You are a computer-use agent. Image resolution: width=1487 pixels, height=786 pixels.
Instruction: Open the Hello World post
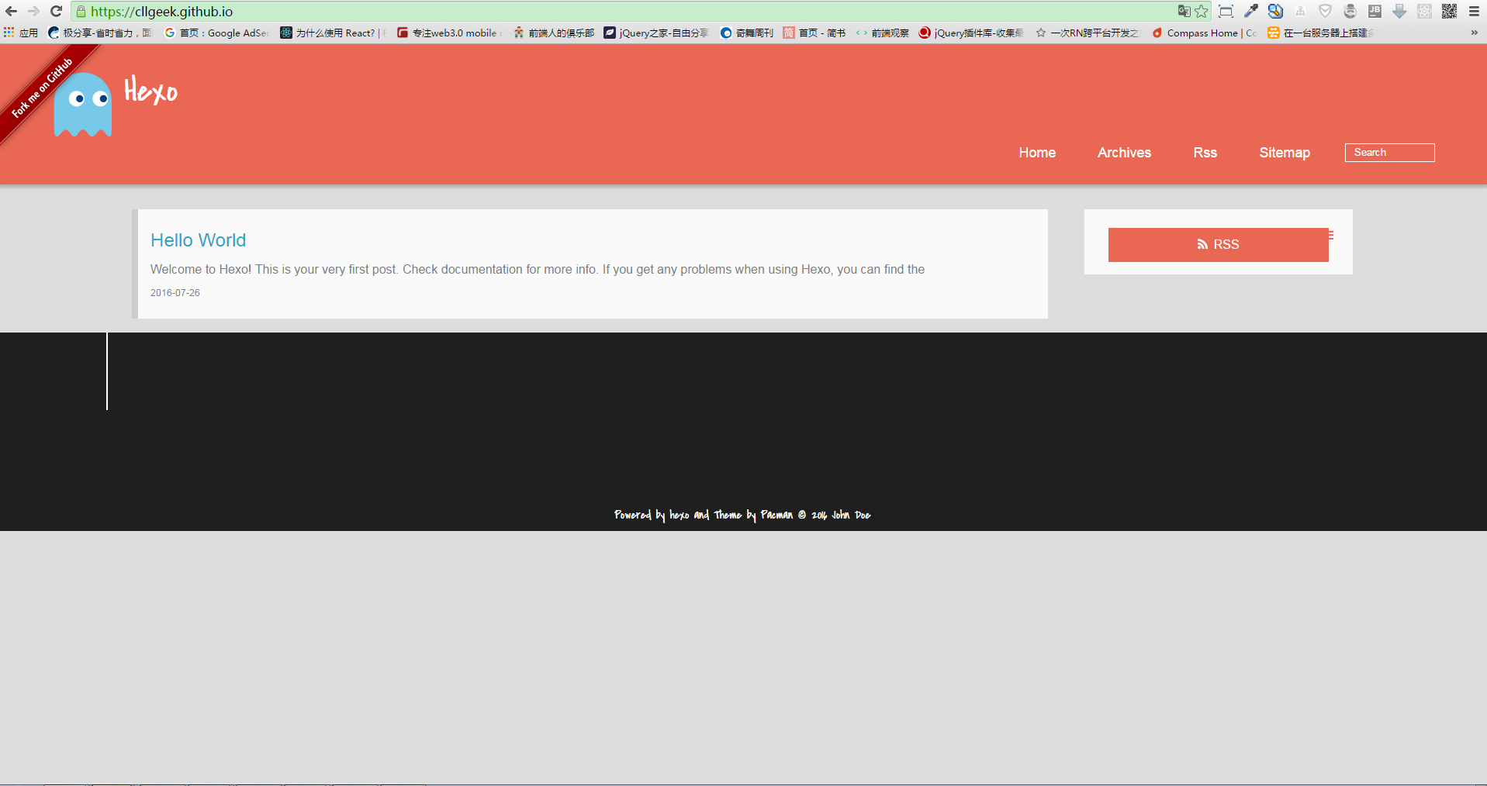click(x=198, y=240)
